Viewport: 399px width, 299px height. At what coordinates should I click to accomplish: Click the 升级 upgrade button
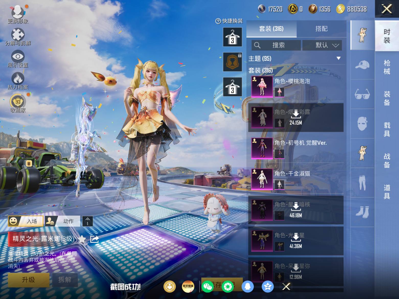tap(28, 280)
